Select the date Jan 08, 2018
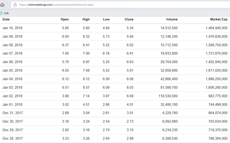 click(13, 45)
